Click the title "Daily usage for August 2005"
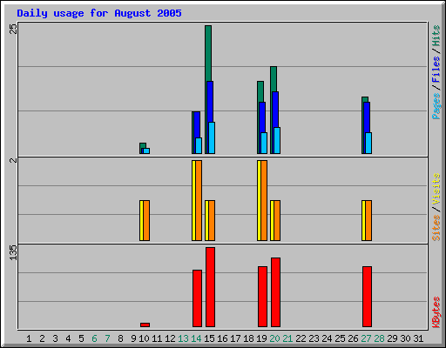 [99, 13]
